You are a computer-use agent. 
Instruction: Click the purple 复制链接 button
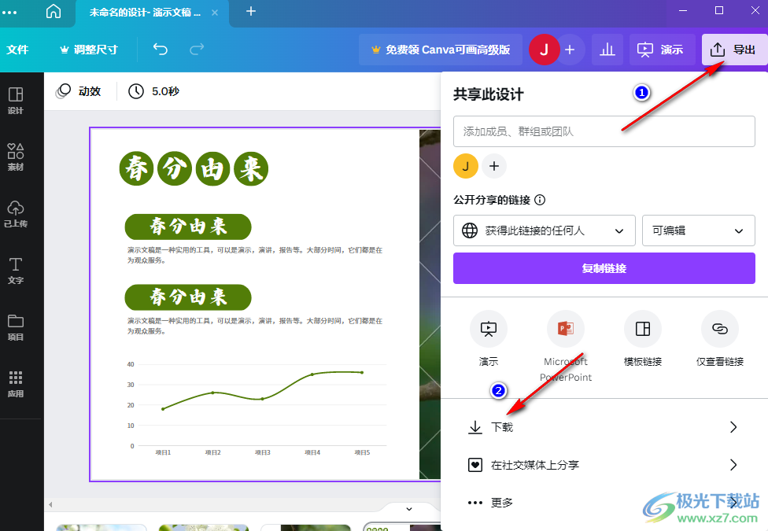point(604,268)
